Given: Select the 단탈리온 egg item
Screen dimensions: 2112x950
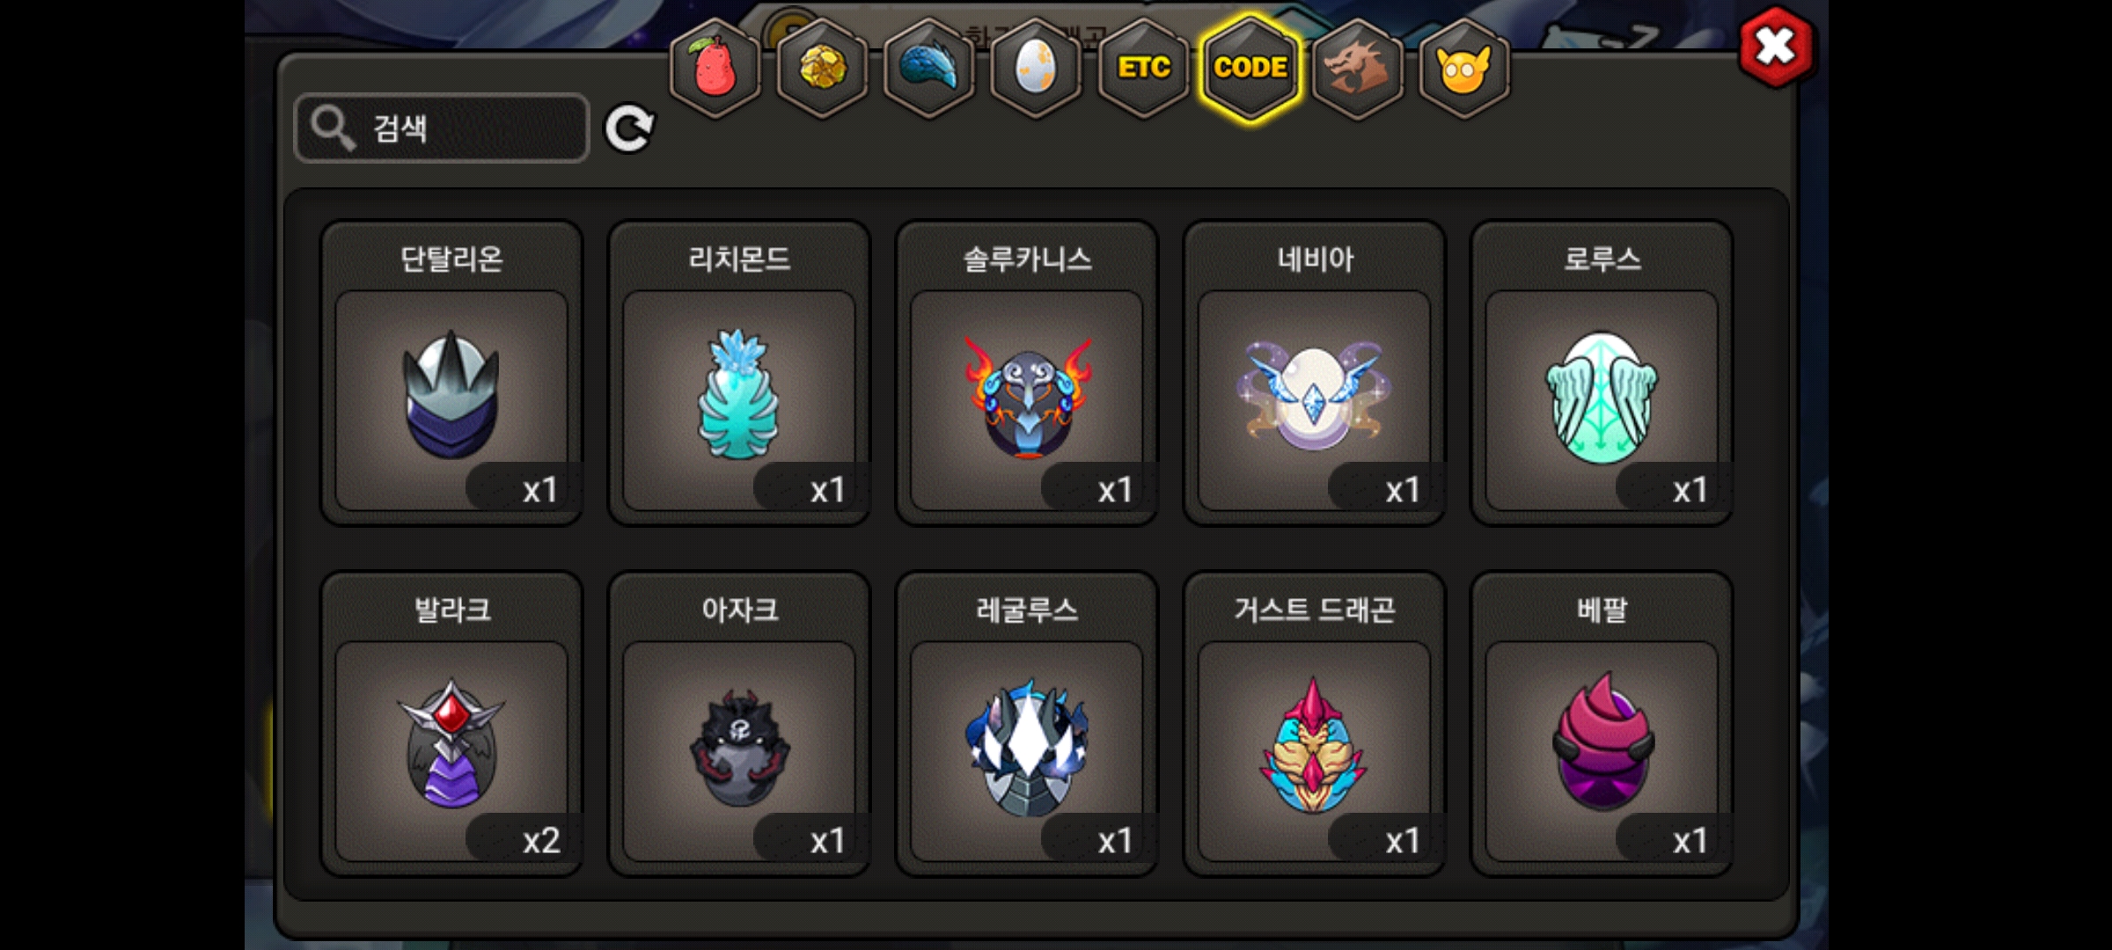Looking at the screenshot, I should point(451,373).
